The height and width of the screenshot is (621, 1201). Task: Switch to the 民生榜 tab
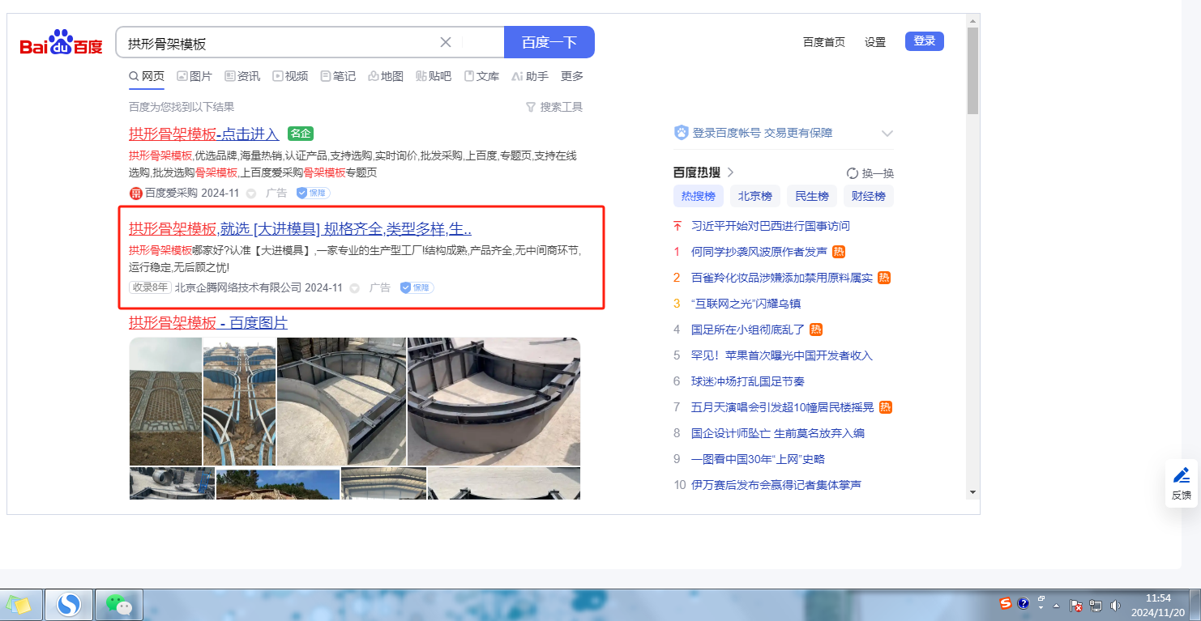(x=812, y=196)
